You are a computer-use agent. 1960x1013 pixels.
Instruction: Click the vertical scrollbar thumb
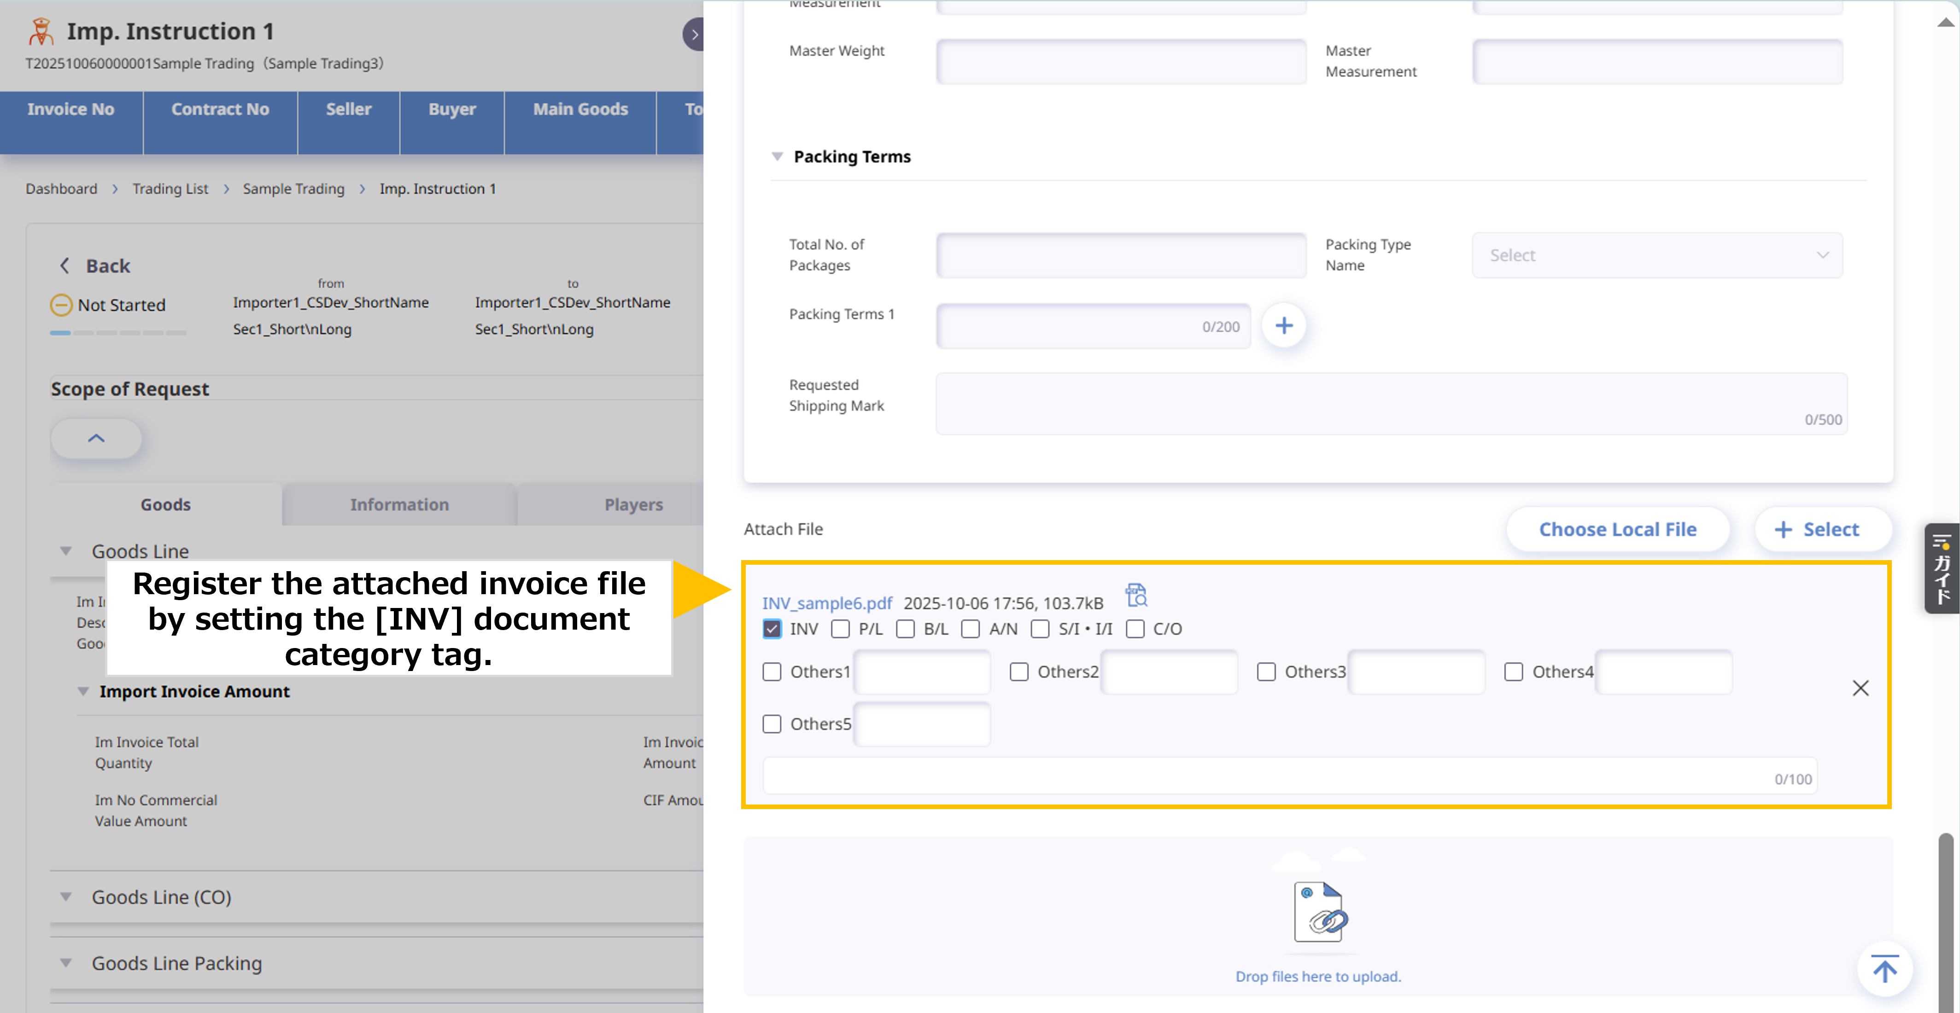[x=1946, y=922]
